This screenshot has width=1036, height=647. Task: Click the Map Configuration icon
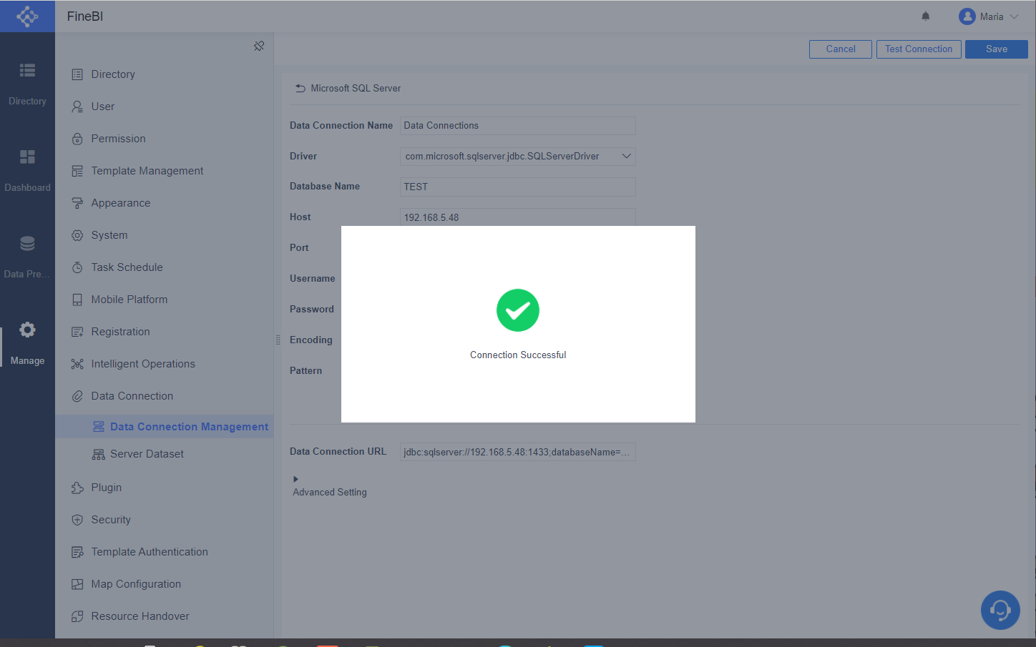coord(77,584)
